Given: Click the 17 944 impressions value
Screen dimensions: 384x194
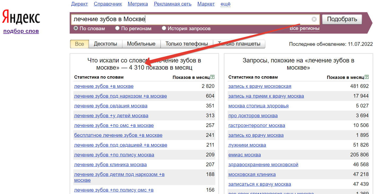Looking at the screenshot, I should (x=361, y=96).
